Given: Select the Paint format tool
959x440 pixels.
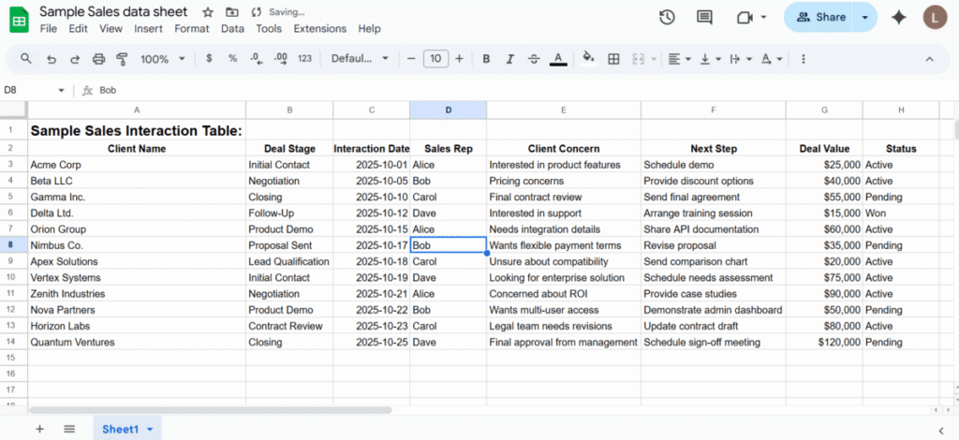Looking at the screenshot, I should pos(122,59).
